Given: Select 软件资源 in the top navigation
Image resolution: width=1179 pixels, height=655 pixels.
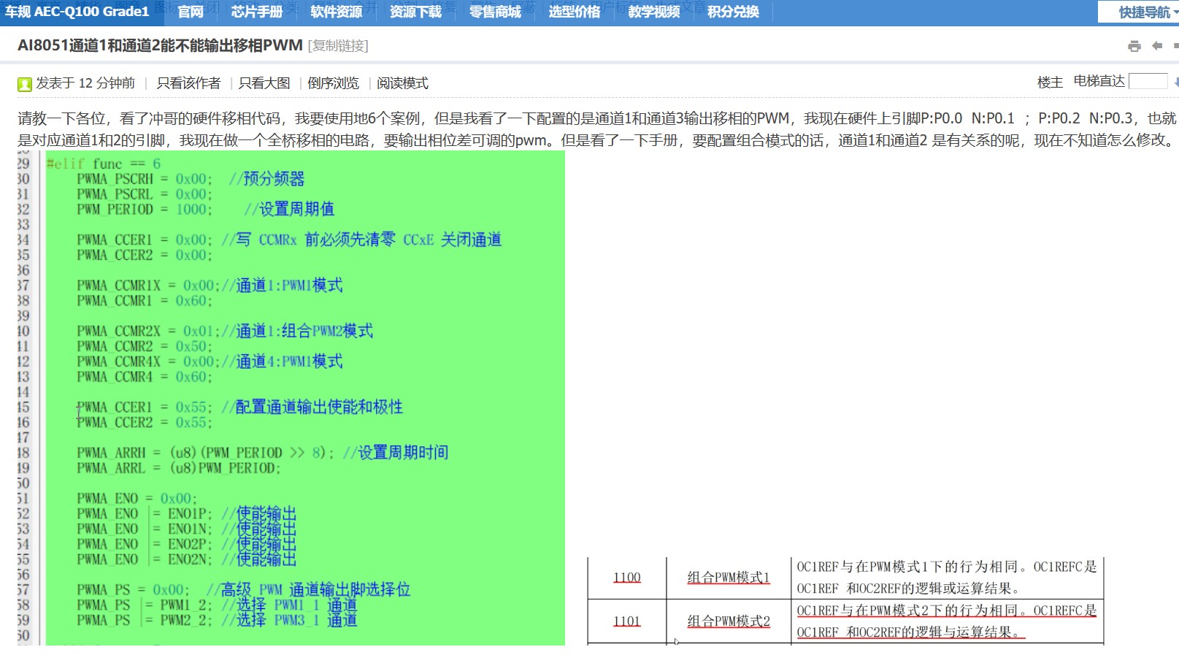Looking at the screenshot, I should tap(337, 12).
